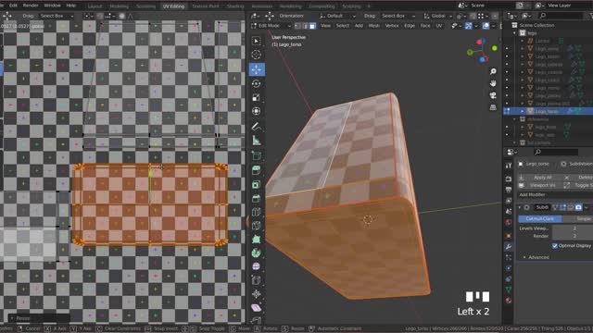Click the pan view hand icon

[x=493, y=83]
